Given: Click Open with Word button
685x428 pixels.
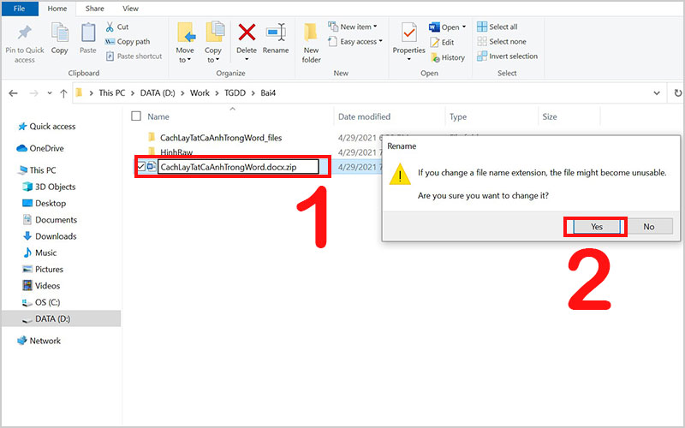Looking at the screenshot, I should pos(444,27).
